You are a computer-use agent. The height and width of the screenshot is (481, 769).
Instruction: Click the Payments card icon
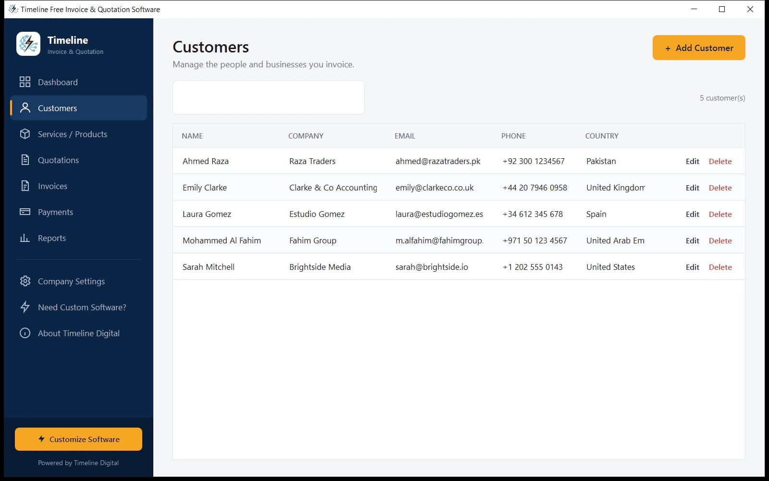(25, 212)
